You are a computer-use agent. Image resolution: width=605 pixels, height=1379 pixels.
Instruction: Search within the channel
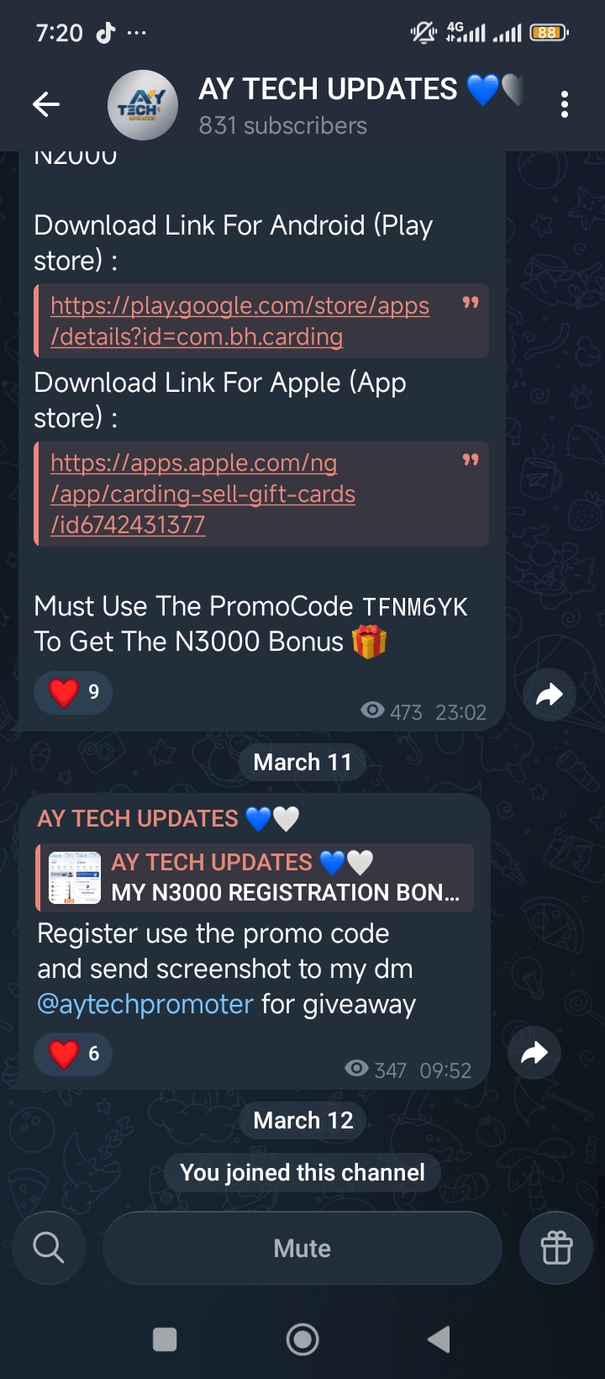pyautogui.click(x=49, y=1248)
